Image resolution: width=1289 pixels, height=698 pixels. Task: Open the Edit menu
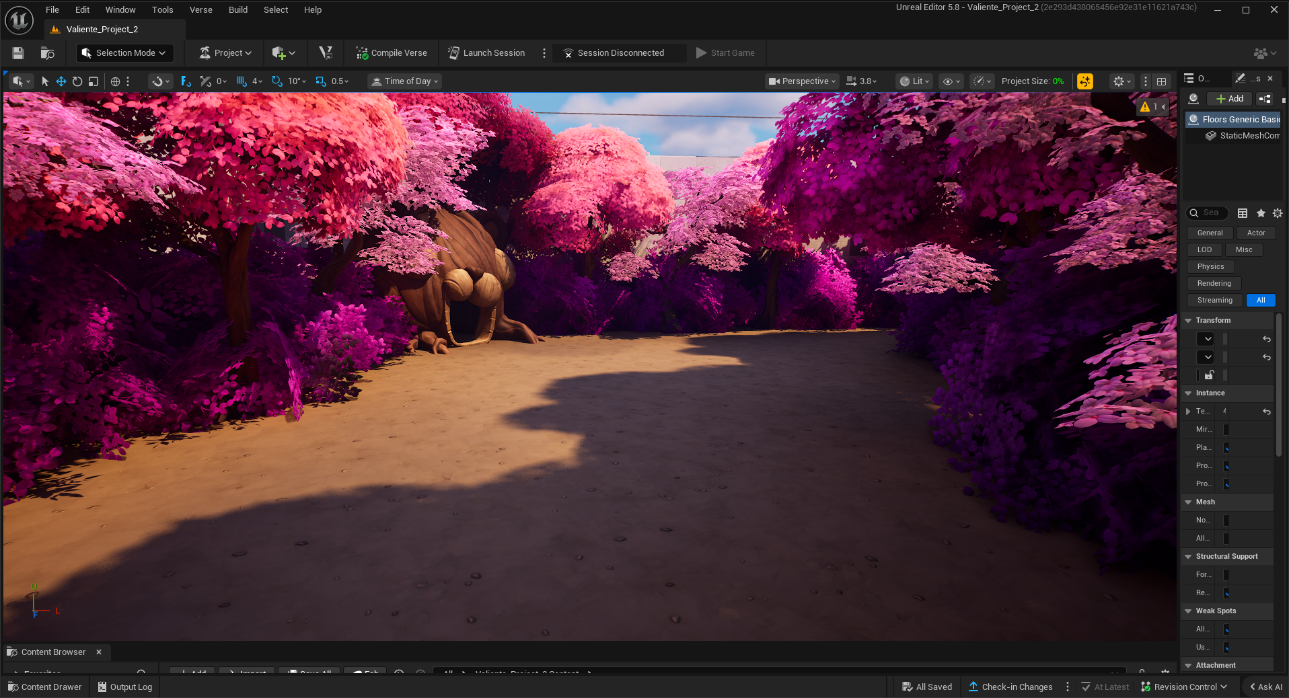pyautogui.click(x=83, y=10)
